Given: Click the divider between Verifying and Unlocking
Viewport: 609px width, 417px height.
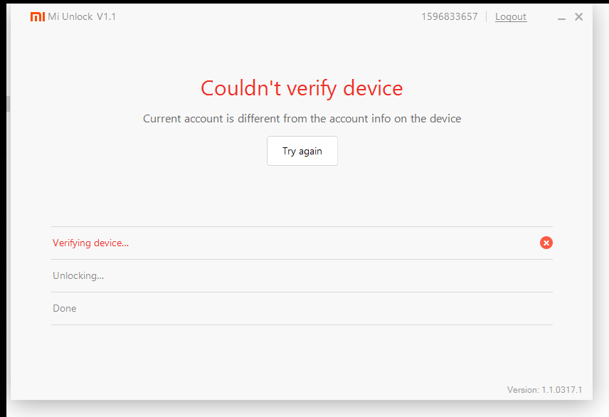Looking at the screenshot, I should pos(302,260).
